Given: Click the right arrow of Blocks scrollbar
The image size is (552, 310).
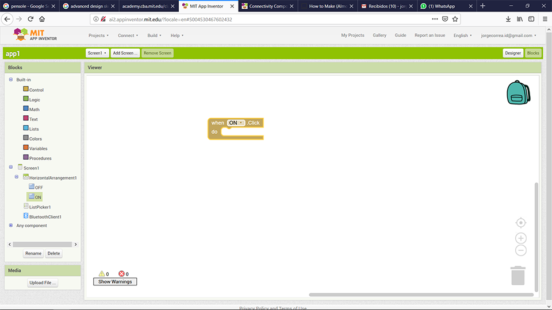Looking at the screenshot, I should 76,245.
